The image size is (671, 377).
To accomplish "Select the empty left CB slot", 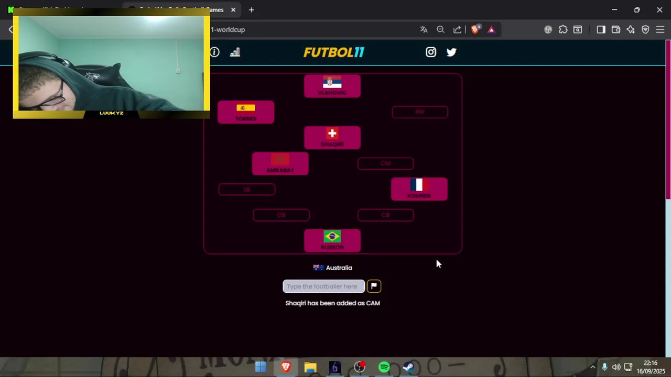I will pos(281,215).
